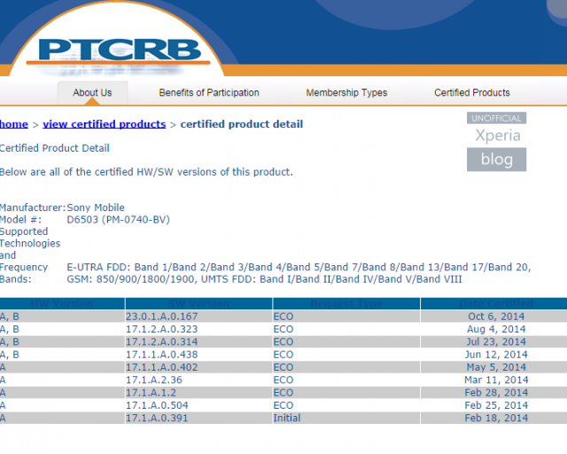Viewport: 567px width, 454px height.
Task: Click the Date Certified column header
Action: coord(494,303)
